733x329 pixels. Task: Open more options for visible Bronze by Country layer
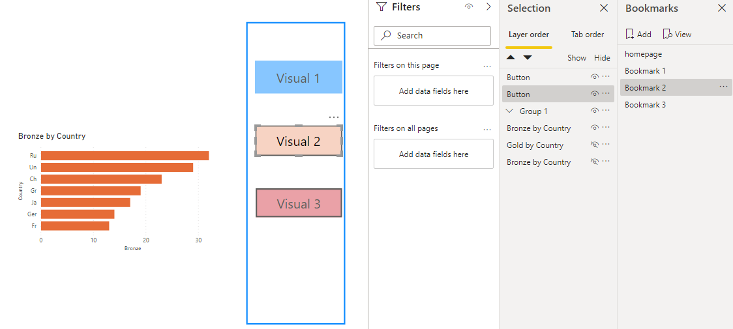606,126
